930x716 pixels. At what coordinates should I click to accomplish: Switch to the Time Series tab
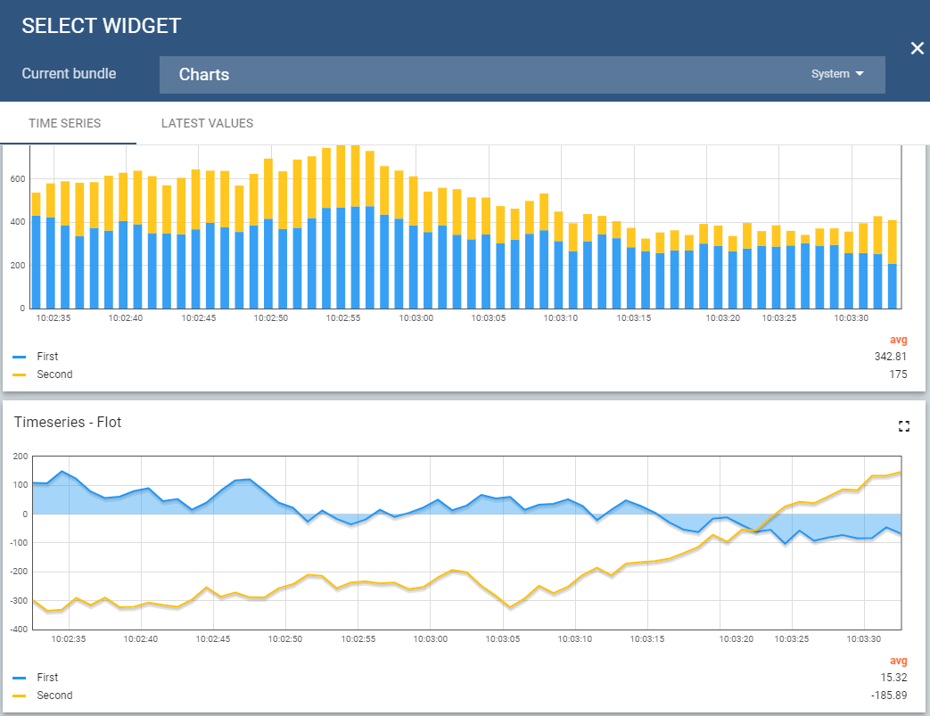[64, 123]
